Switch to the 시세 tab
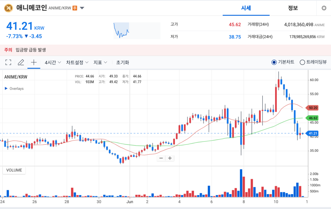331x209 pixels. pos(246,8)
